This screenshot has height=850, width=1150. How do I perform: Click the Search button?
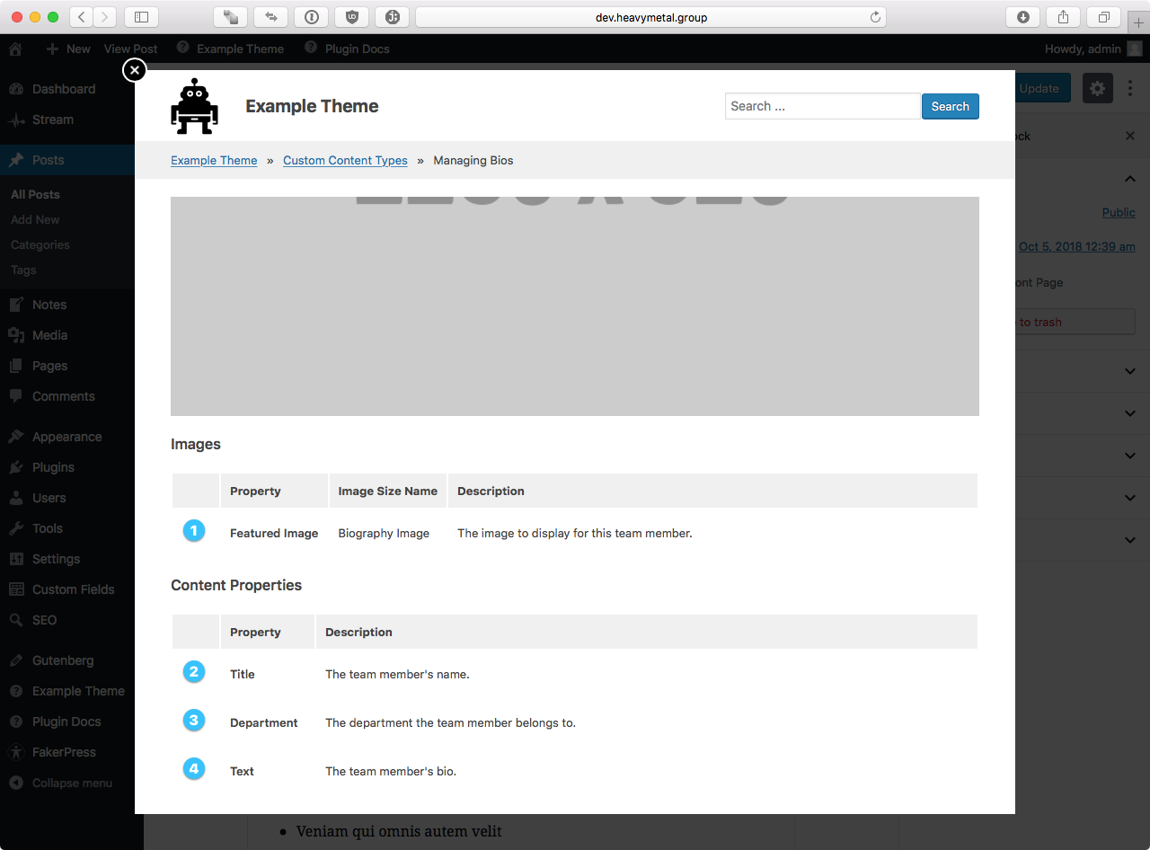950,106
